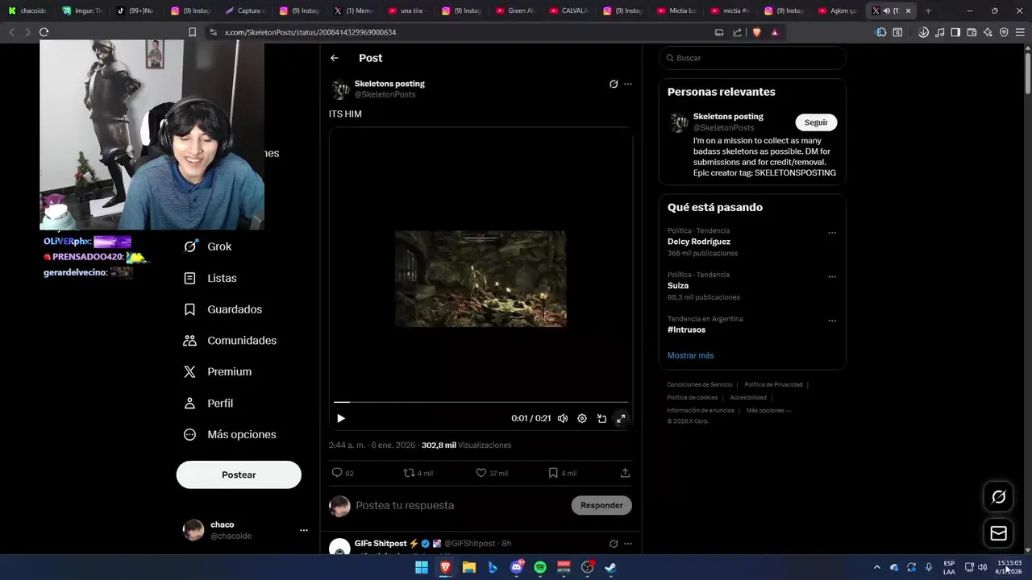Expand Más opciones menu

click(x=230, y=435)
